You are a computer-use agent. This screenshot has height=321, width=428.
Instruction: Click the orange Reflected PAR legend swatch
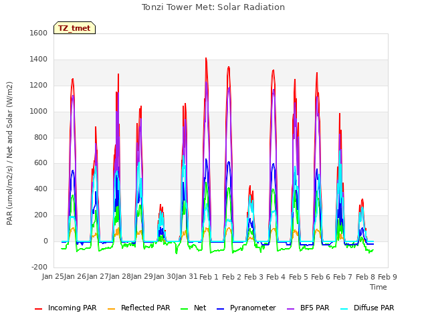click(112, 309)
